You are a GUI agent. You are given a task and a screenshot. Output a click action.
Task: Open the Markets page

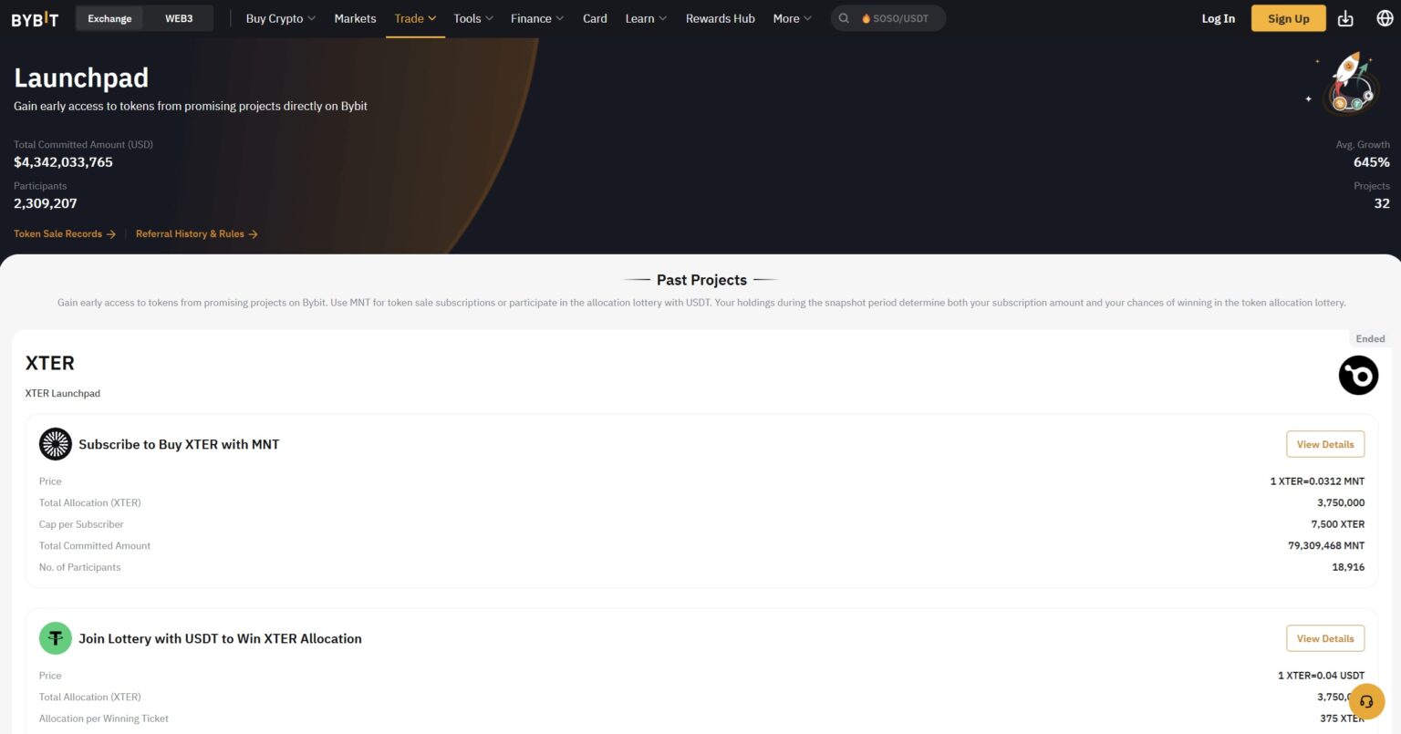(355, 17)
